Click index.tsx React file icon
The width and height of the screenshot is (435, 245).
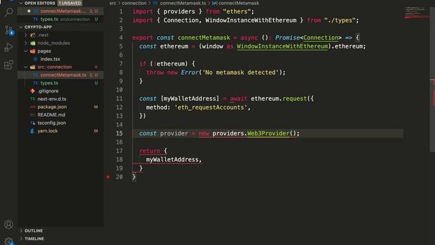tap(35, 59)
